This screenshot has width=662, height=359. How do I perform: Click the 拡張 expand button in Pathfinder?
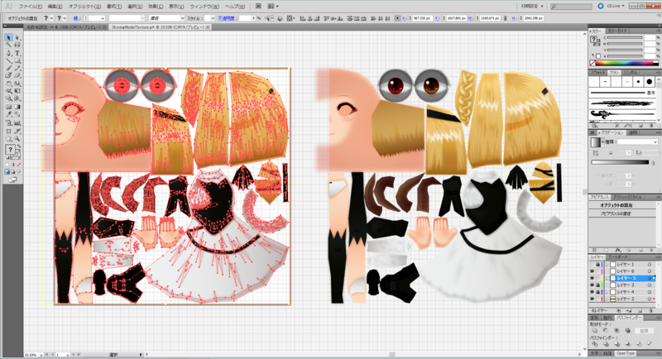coord(644,331)
